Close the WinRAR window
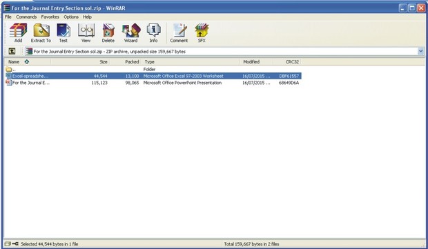Screen dimensions: 428x249 [421, 8]
